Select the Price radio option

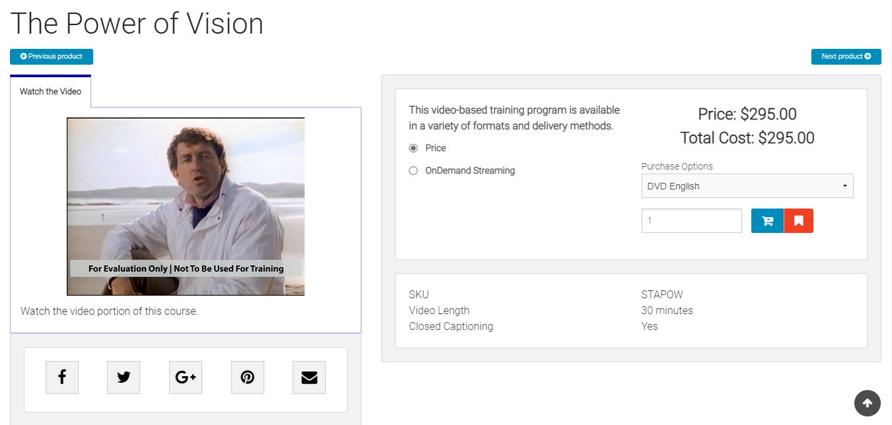click(414, 148)
